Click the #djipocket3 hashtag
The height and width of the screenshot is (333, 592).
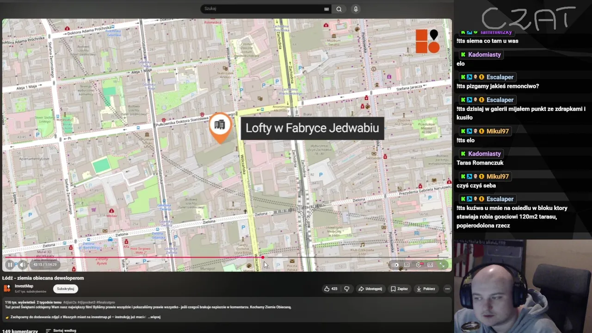87,302
